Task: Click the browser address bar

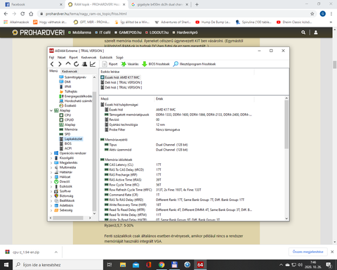Action: point(173,14)
